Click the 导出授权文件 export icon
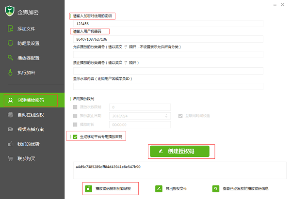Image resolution: width=291 pixels, height=199 pixels. tap(159, 189)
